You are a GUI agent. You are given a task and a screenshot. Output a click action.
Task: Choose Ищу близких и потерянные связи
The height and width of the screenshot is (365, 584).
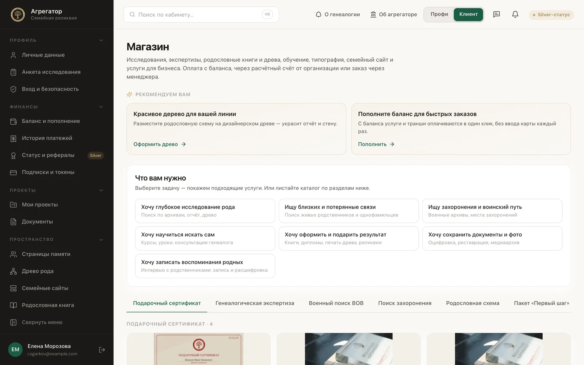(349, 211)
